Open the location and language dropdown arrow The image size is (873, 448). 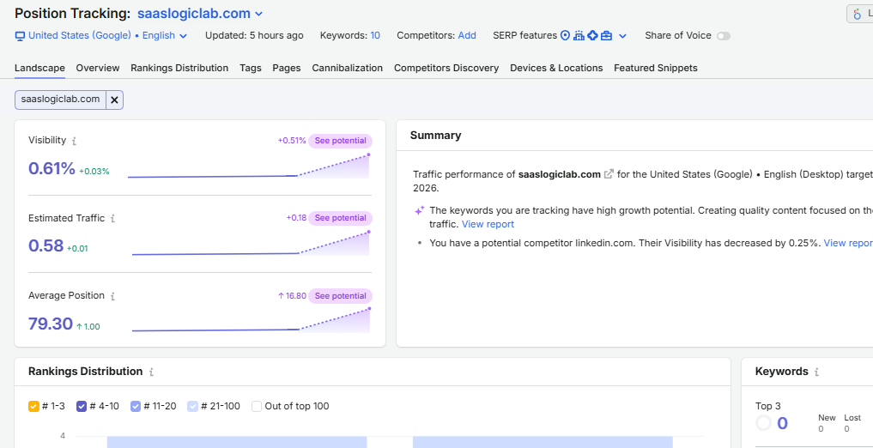click(x=183, y=36)
